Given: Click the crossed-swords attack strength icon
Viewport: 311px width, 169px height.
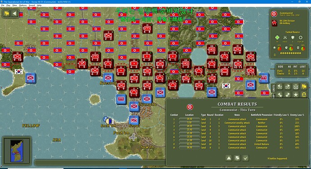Looking at the screenshot, I should (285, 37).
